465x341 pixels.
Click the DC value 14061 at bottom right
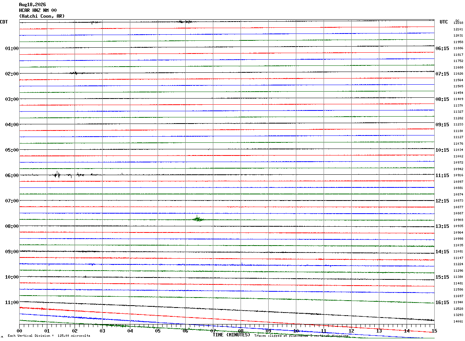coord(458,321)
